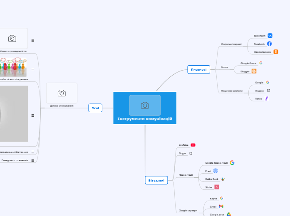Select the Соціальні мережі subtopic

(231, 44)
